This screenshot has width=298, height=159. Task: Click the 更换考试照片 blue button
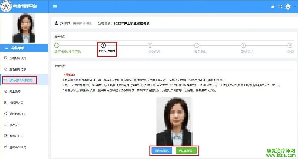pos(162,151)
